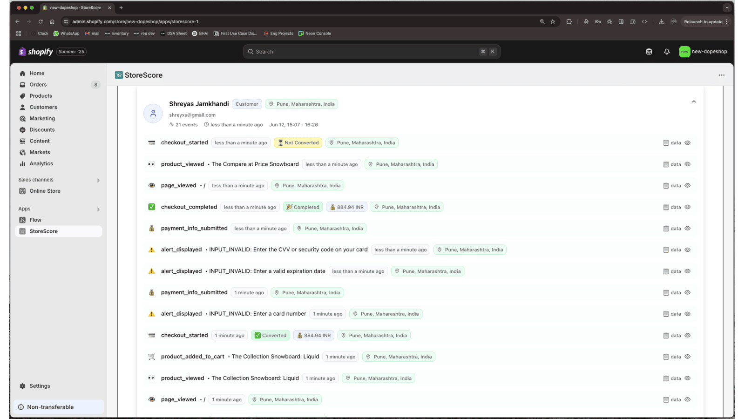This screenshot has height=419, width=745.
Task: Toggle eye icon on first checkout_started row
Action: click(687, 143)
